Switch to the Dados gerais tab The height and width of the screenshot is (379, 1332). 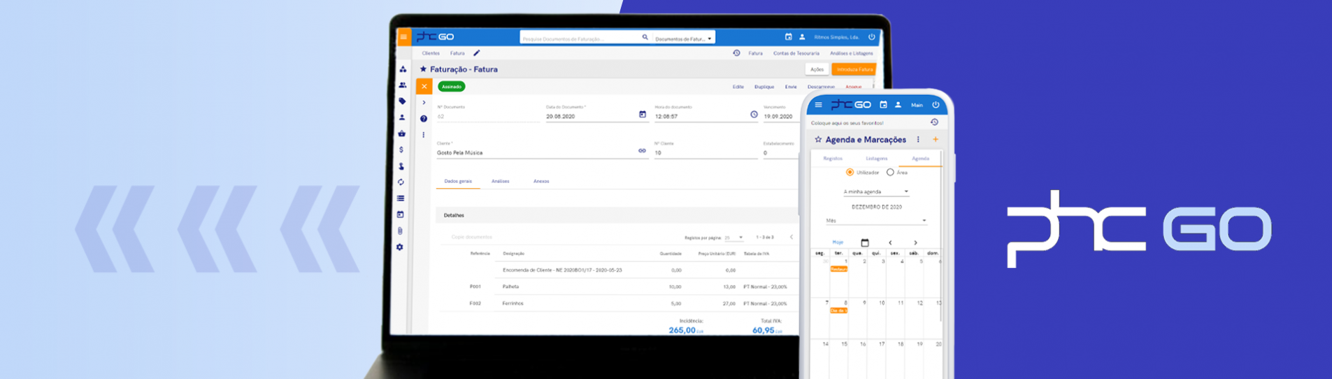click(x=458, y=181)
